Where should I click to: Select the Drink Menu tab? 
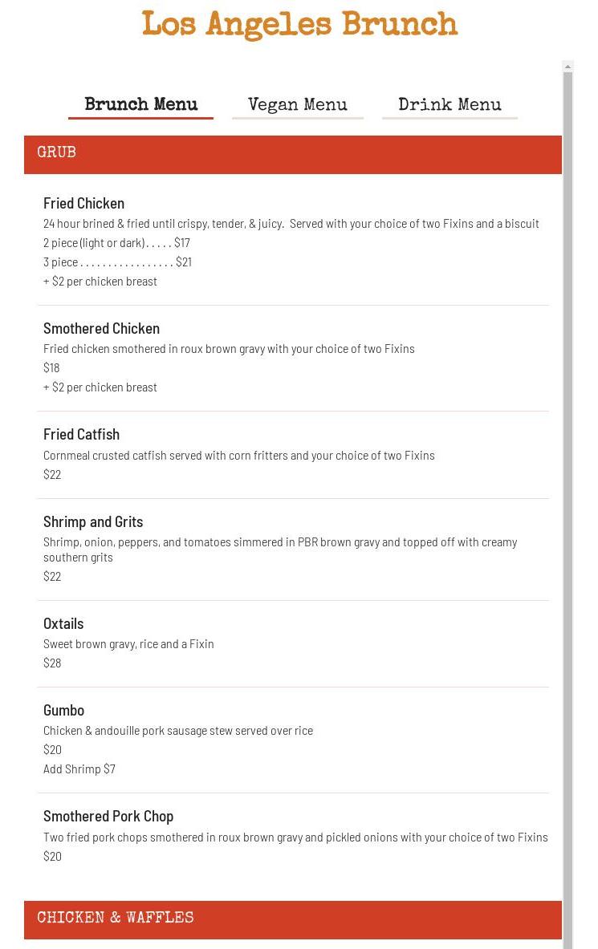(450, 106)
